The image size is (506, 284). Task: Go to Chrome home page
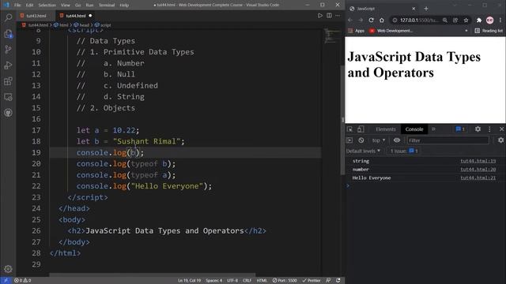[x=382, y=20]
